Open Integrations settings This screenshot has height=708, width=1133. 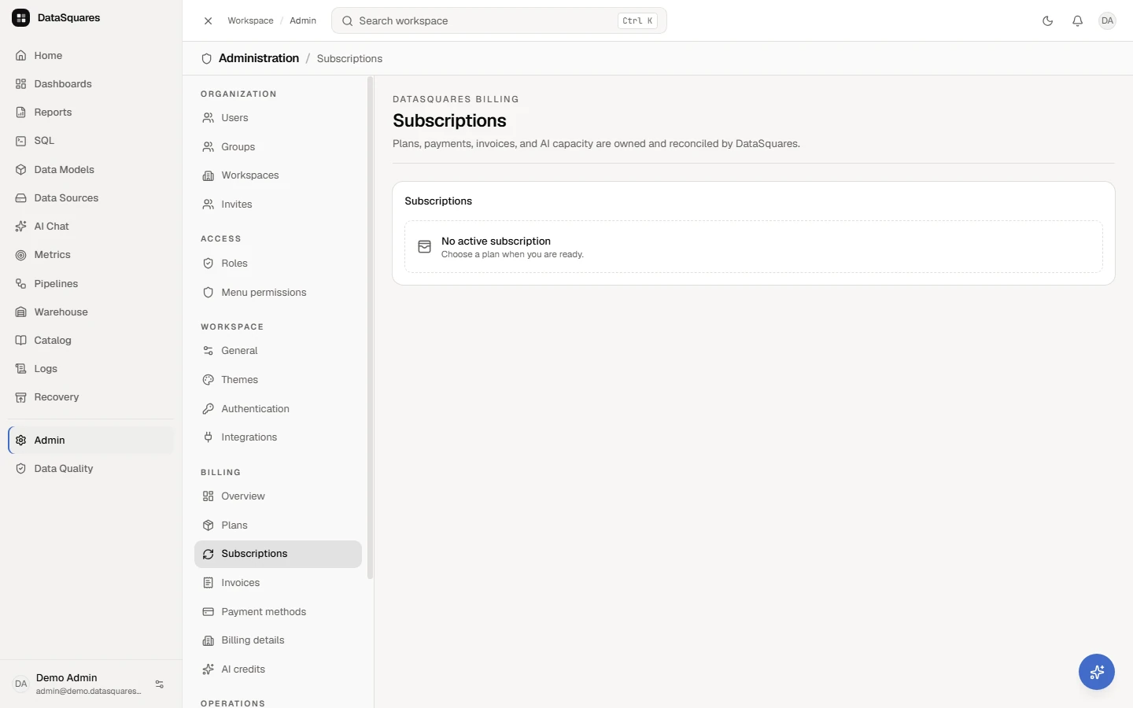tap(278, 437)
